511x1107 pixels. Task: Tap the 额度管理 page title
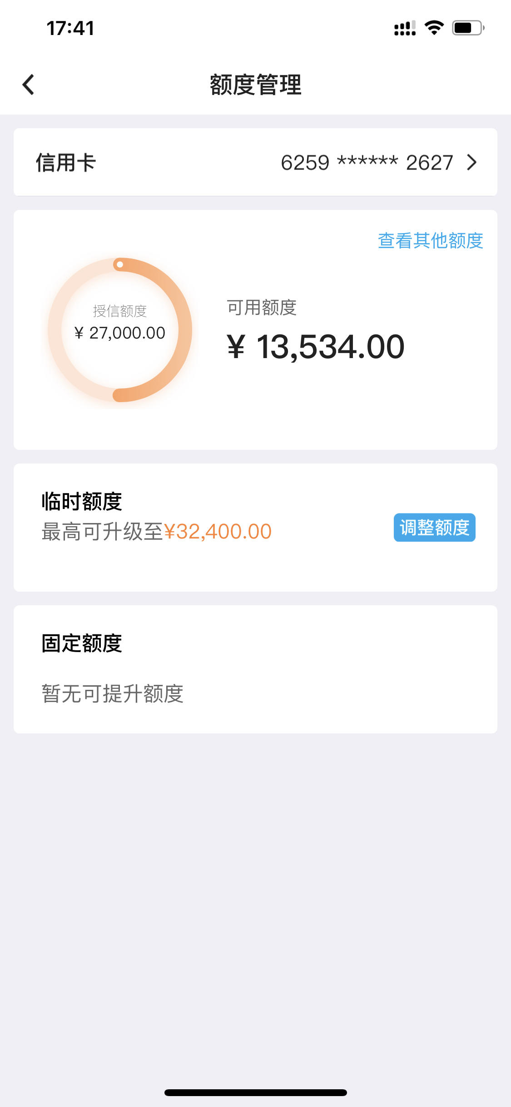(255, 85)
